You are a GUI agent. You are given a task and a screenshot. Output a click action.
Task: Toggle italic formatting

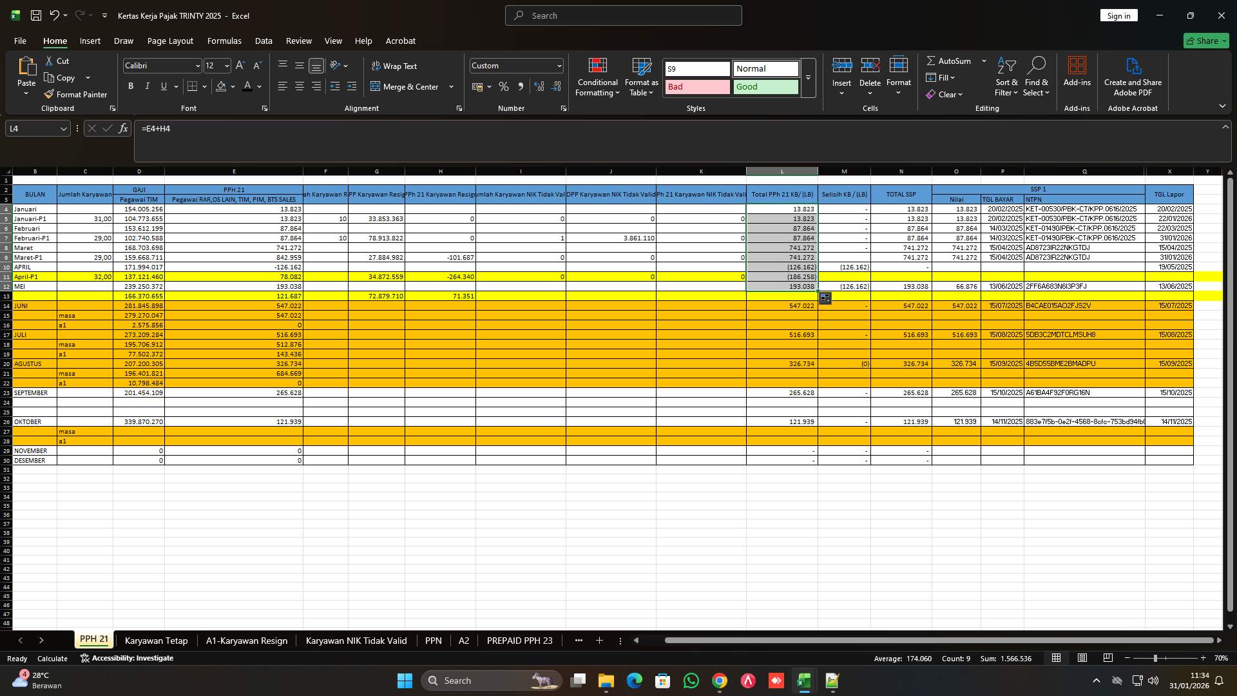click(147, 86)
